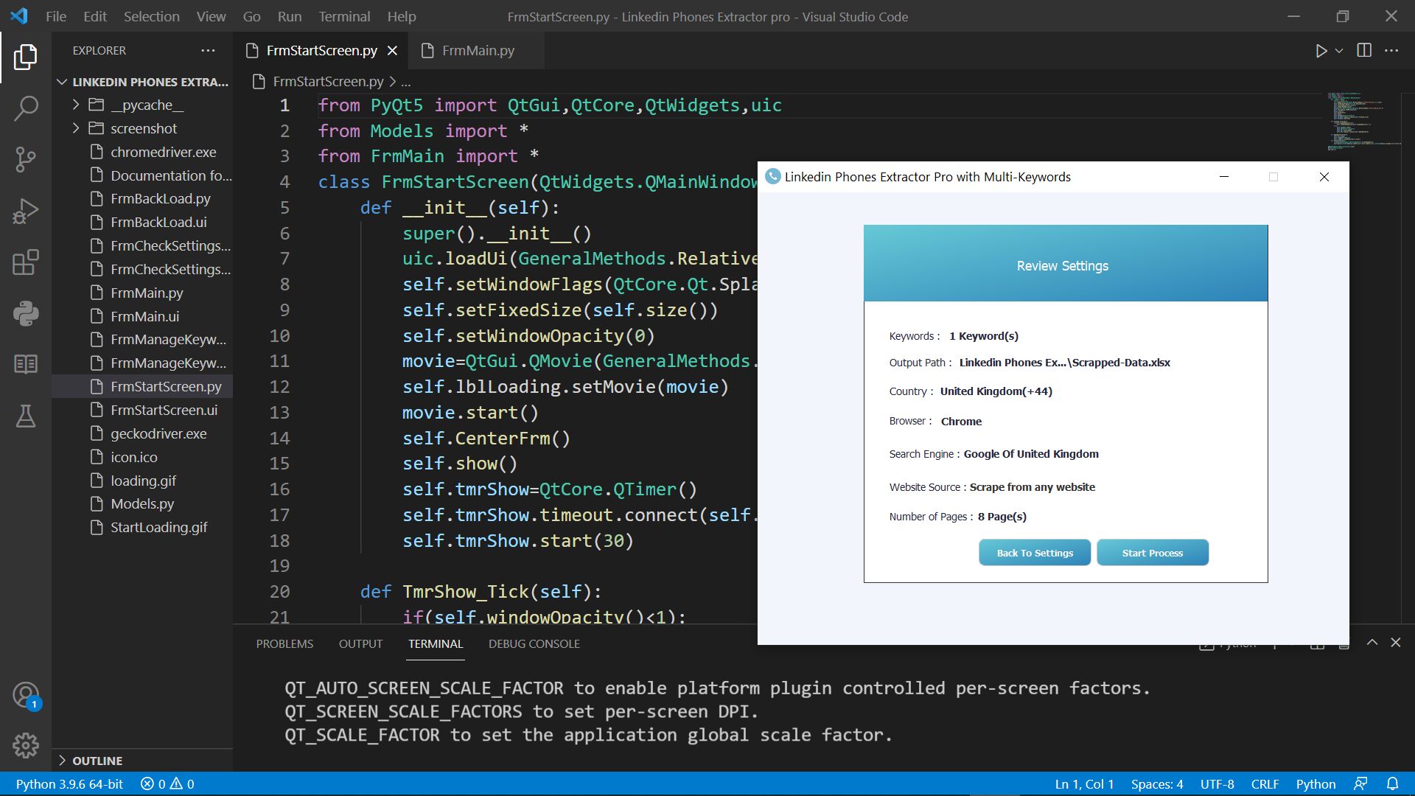Click the breadcrumb ellipsis after FrmStartScreen.py

(x=406, y=82)
